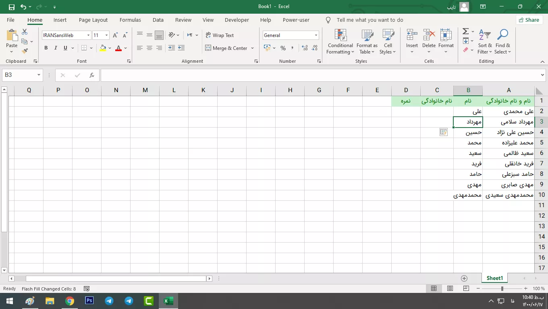Image resolution: width=548 pixels, height=309 pixels.
Task: Click the Share button
Action: pos(529,20)
